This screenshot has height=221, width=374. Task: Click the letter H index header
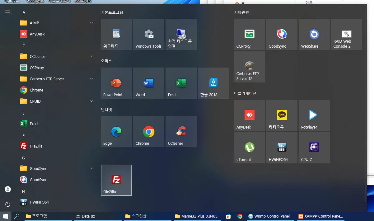pyautogui.click(x=24, y=191)
